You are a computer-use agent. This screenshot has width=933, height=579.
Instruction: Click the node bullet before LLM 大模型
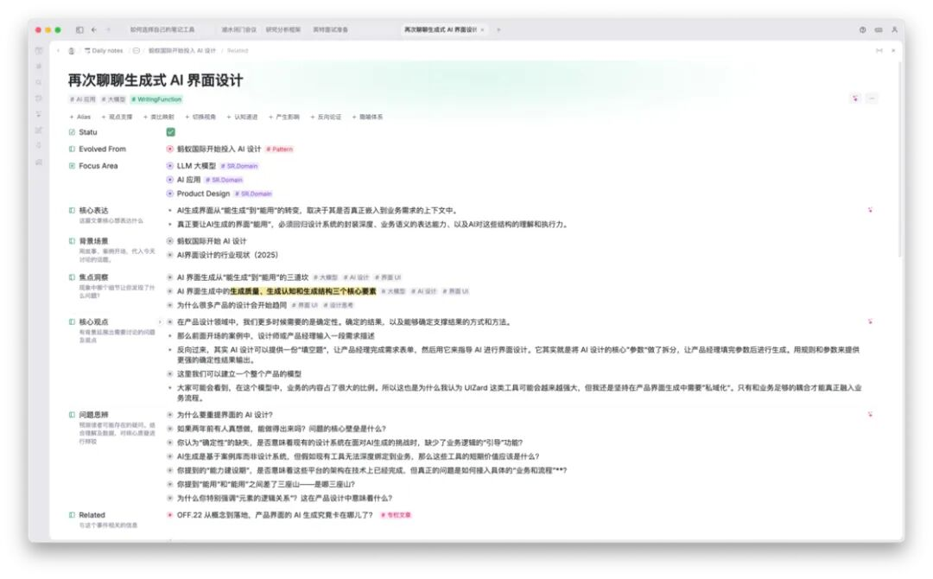pos(169,166)
